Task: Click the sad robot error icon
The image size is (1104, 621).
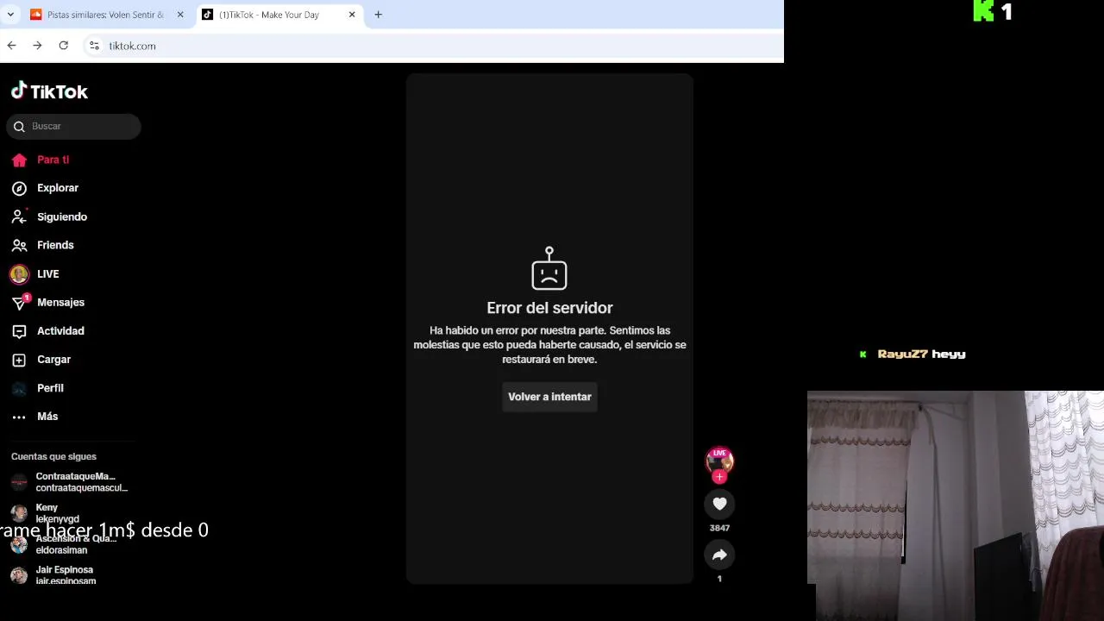Action: click(x=549, y=268)
